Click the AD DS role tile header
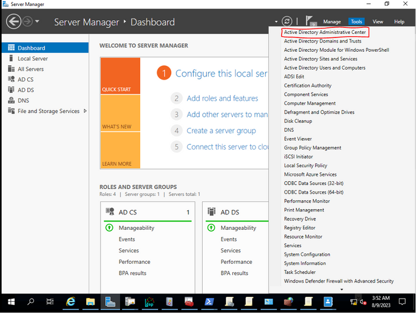 pos(237,212)
